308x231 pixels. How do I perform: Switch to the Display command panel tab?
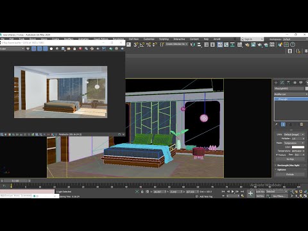coord(301,83)
